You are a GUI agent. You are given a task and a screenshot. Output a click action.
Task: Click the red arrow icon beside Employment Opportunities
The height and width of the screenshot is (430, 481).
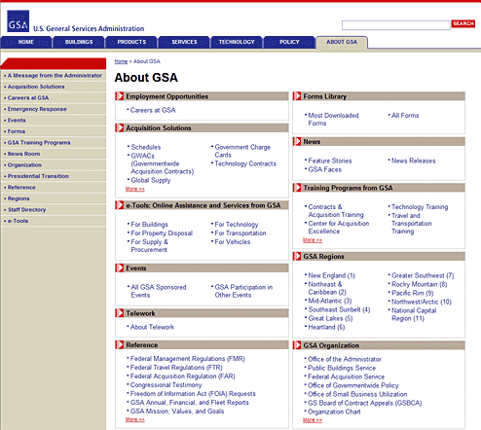(120, 96)
